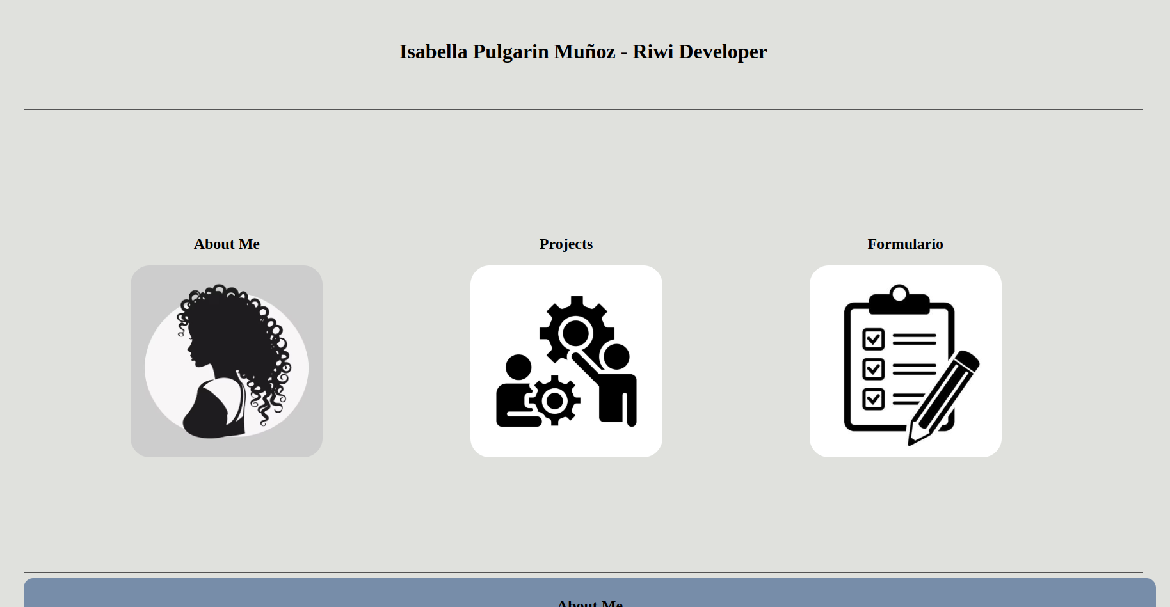1170x607 pixels.
Task: Select the Projects navigation label
Action: [566, 244]
